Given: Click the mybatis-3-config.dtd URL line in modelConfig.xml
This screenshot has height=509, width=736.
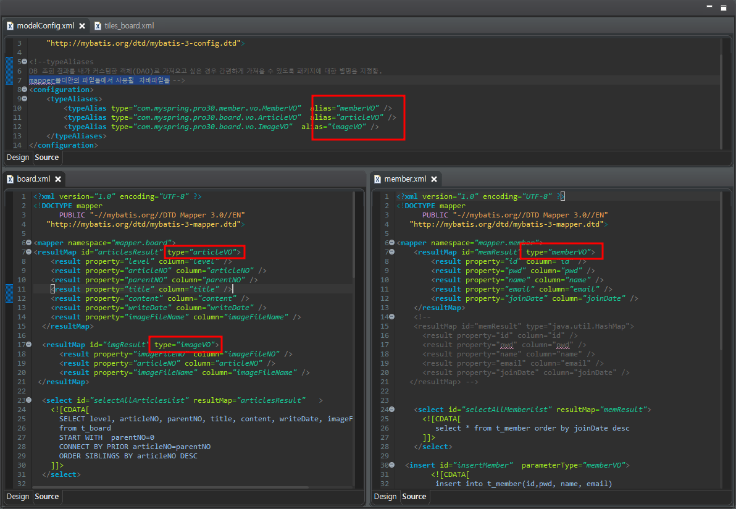Looking at the screenshot, I should pos(146,43).
